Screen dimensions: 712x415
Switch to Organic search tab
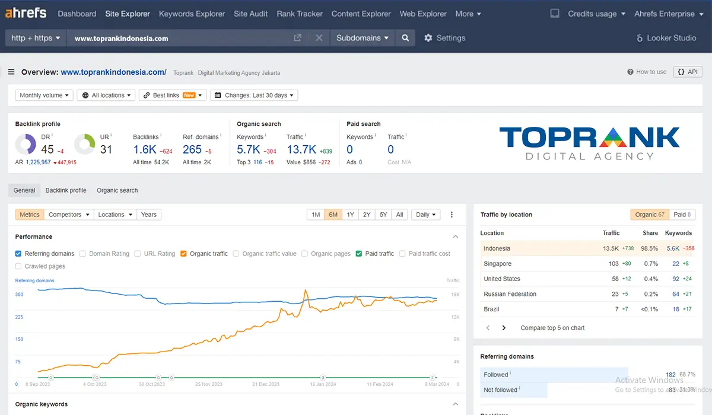click(117, 190)
